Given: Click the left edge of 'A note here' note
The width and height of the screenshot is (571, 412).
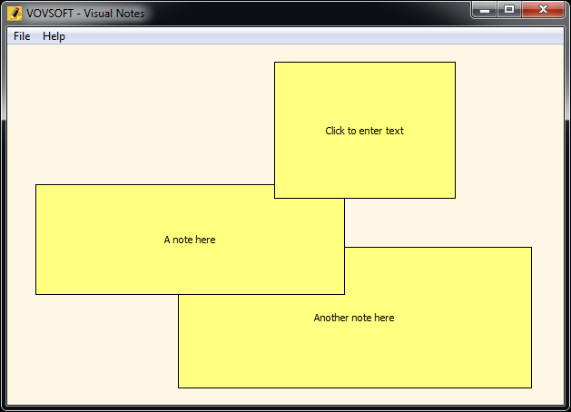Looking at the screenshot, I should tap(36, 240).
